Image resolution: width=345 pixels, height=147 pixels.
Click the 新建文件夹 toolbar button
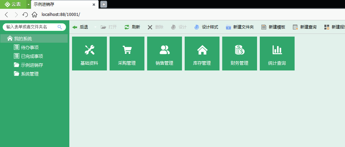(x=240, y=27)
